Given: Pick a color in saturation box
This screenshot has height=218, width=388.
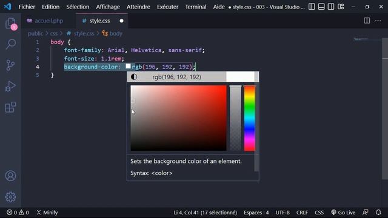Looking at the screenshot, I should coord(178,118).
